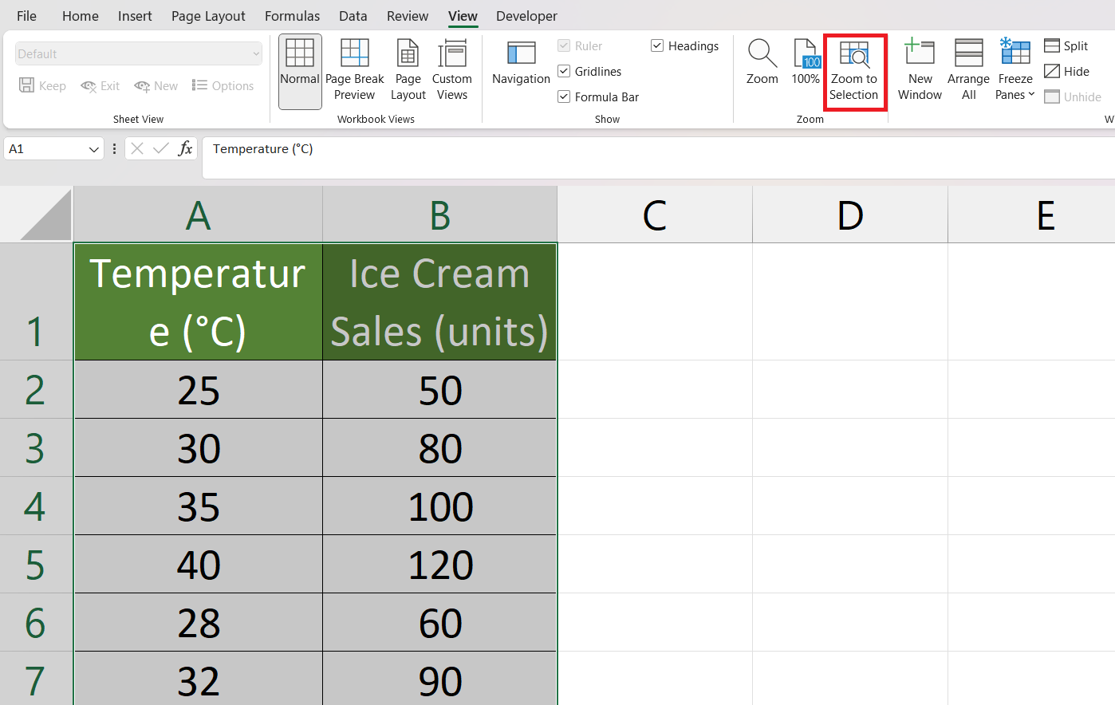This screenshot has width=1115, height=705.
Task: Click Keep sheet view button
Action: [42, 86]
